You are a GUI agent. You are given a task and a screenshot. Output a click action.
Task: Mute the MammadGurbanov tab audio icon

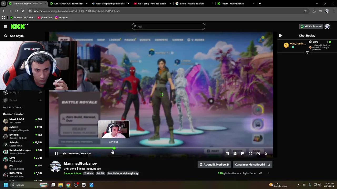[41, 4]
